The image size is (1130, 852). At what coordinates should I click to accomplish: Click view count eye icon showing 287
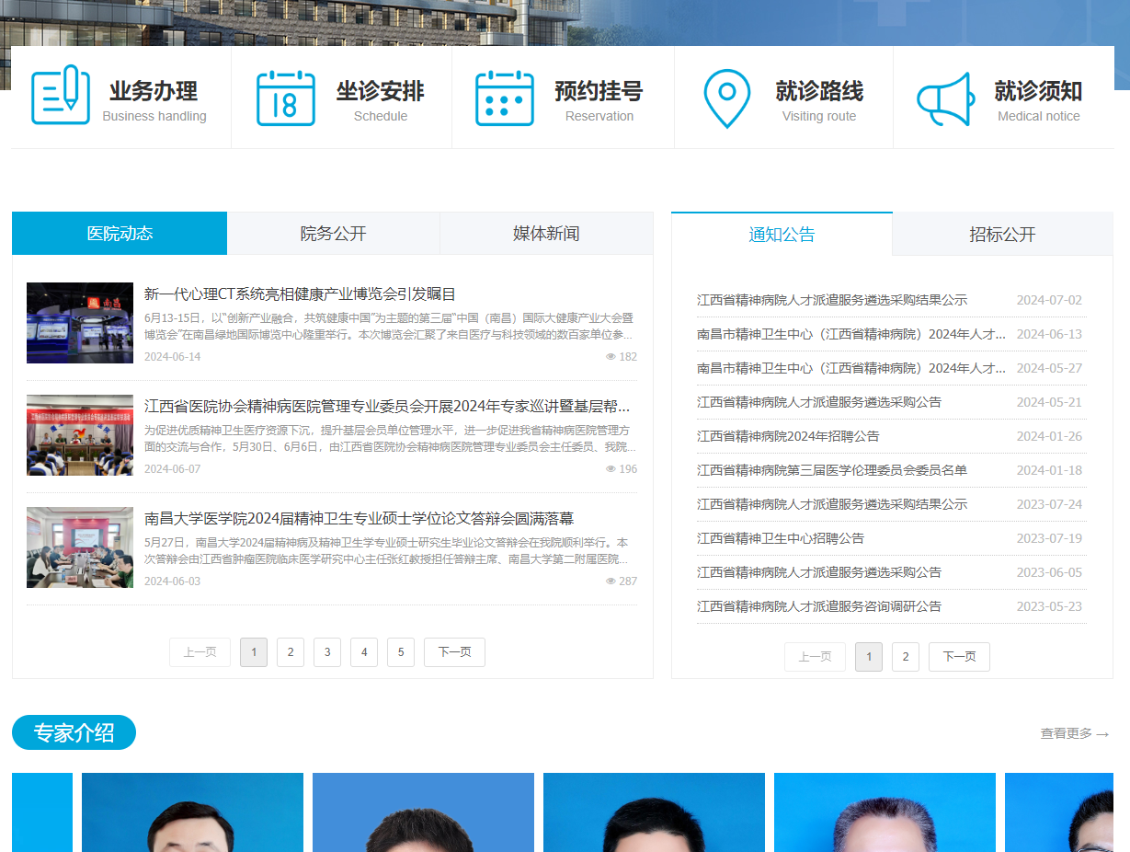click(611, 581)
